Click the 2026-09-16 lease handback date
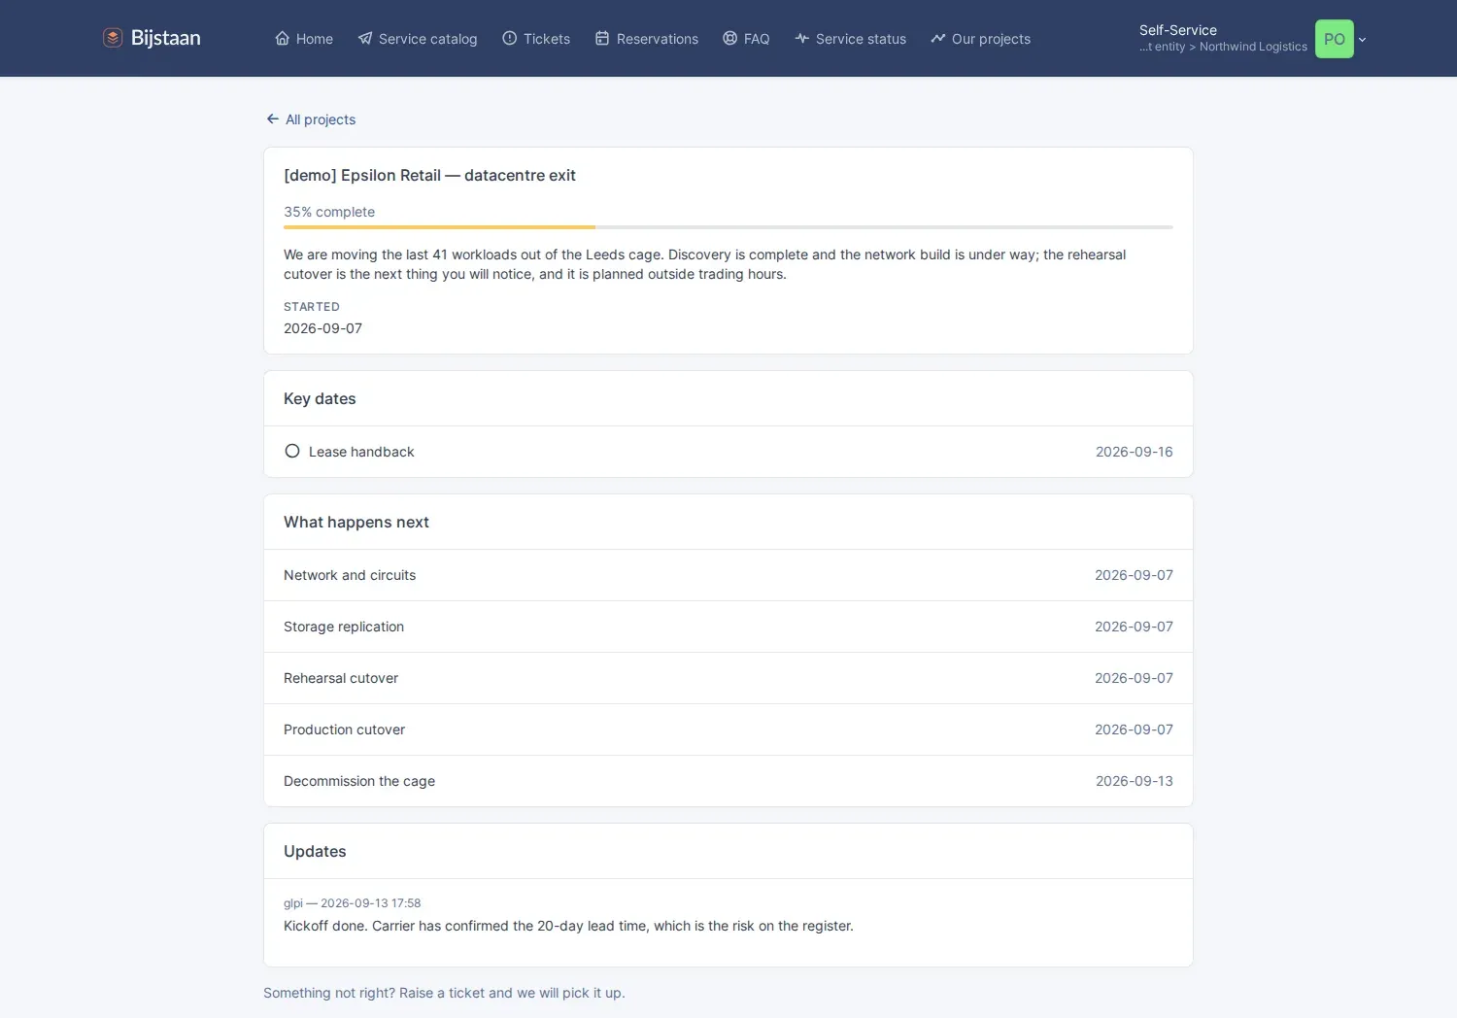This screenshot has width=1457, height=1018. [1135, 452]
